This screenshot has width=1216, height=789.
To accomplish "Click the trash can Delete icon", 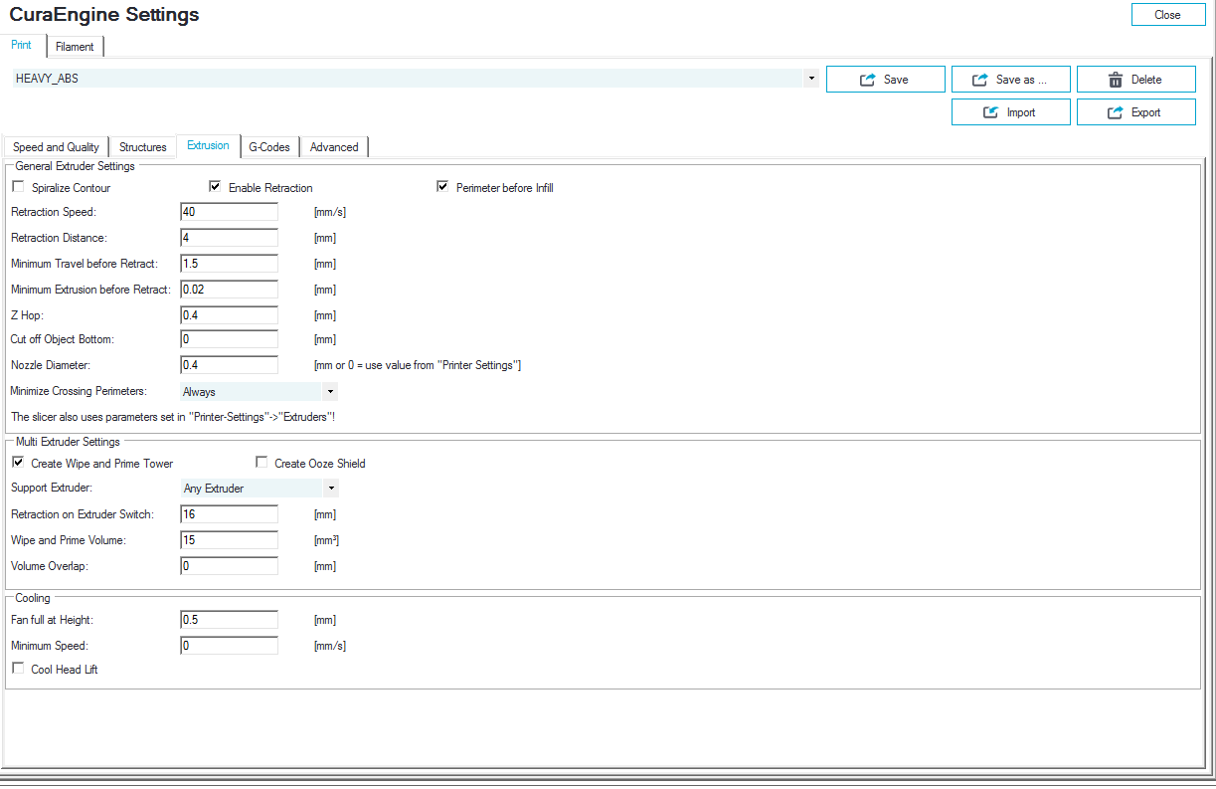I will [x=1116, y=80].
